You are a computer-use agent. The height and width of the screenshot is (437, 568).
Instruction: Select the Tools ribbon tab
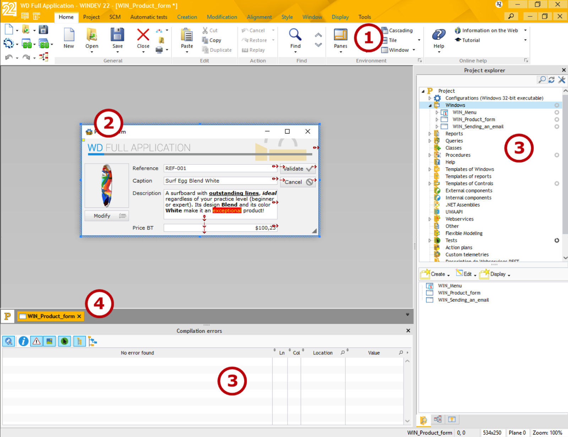click(x=365, y=17)
